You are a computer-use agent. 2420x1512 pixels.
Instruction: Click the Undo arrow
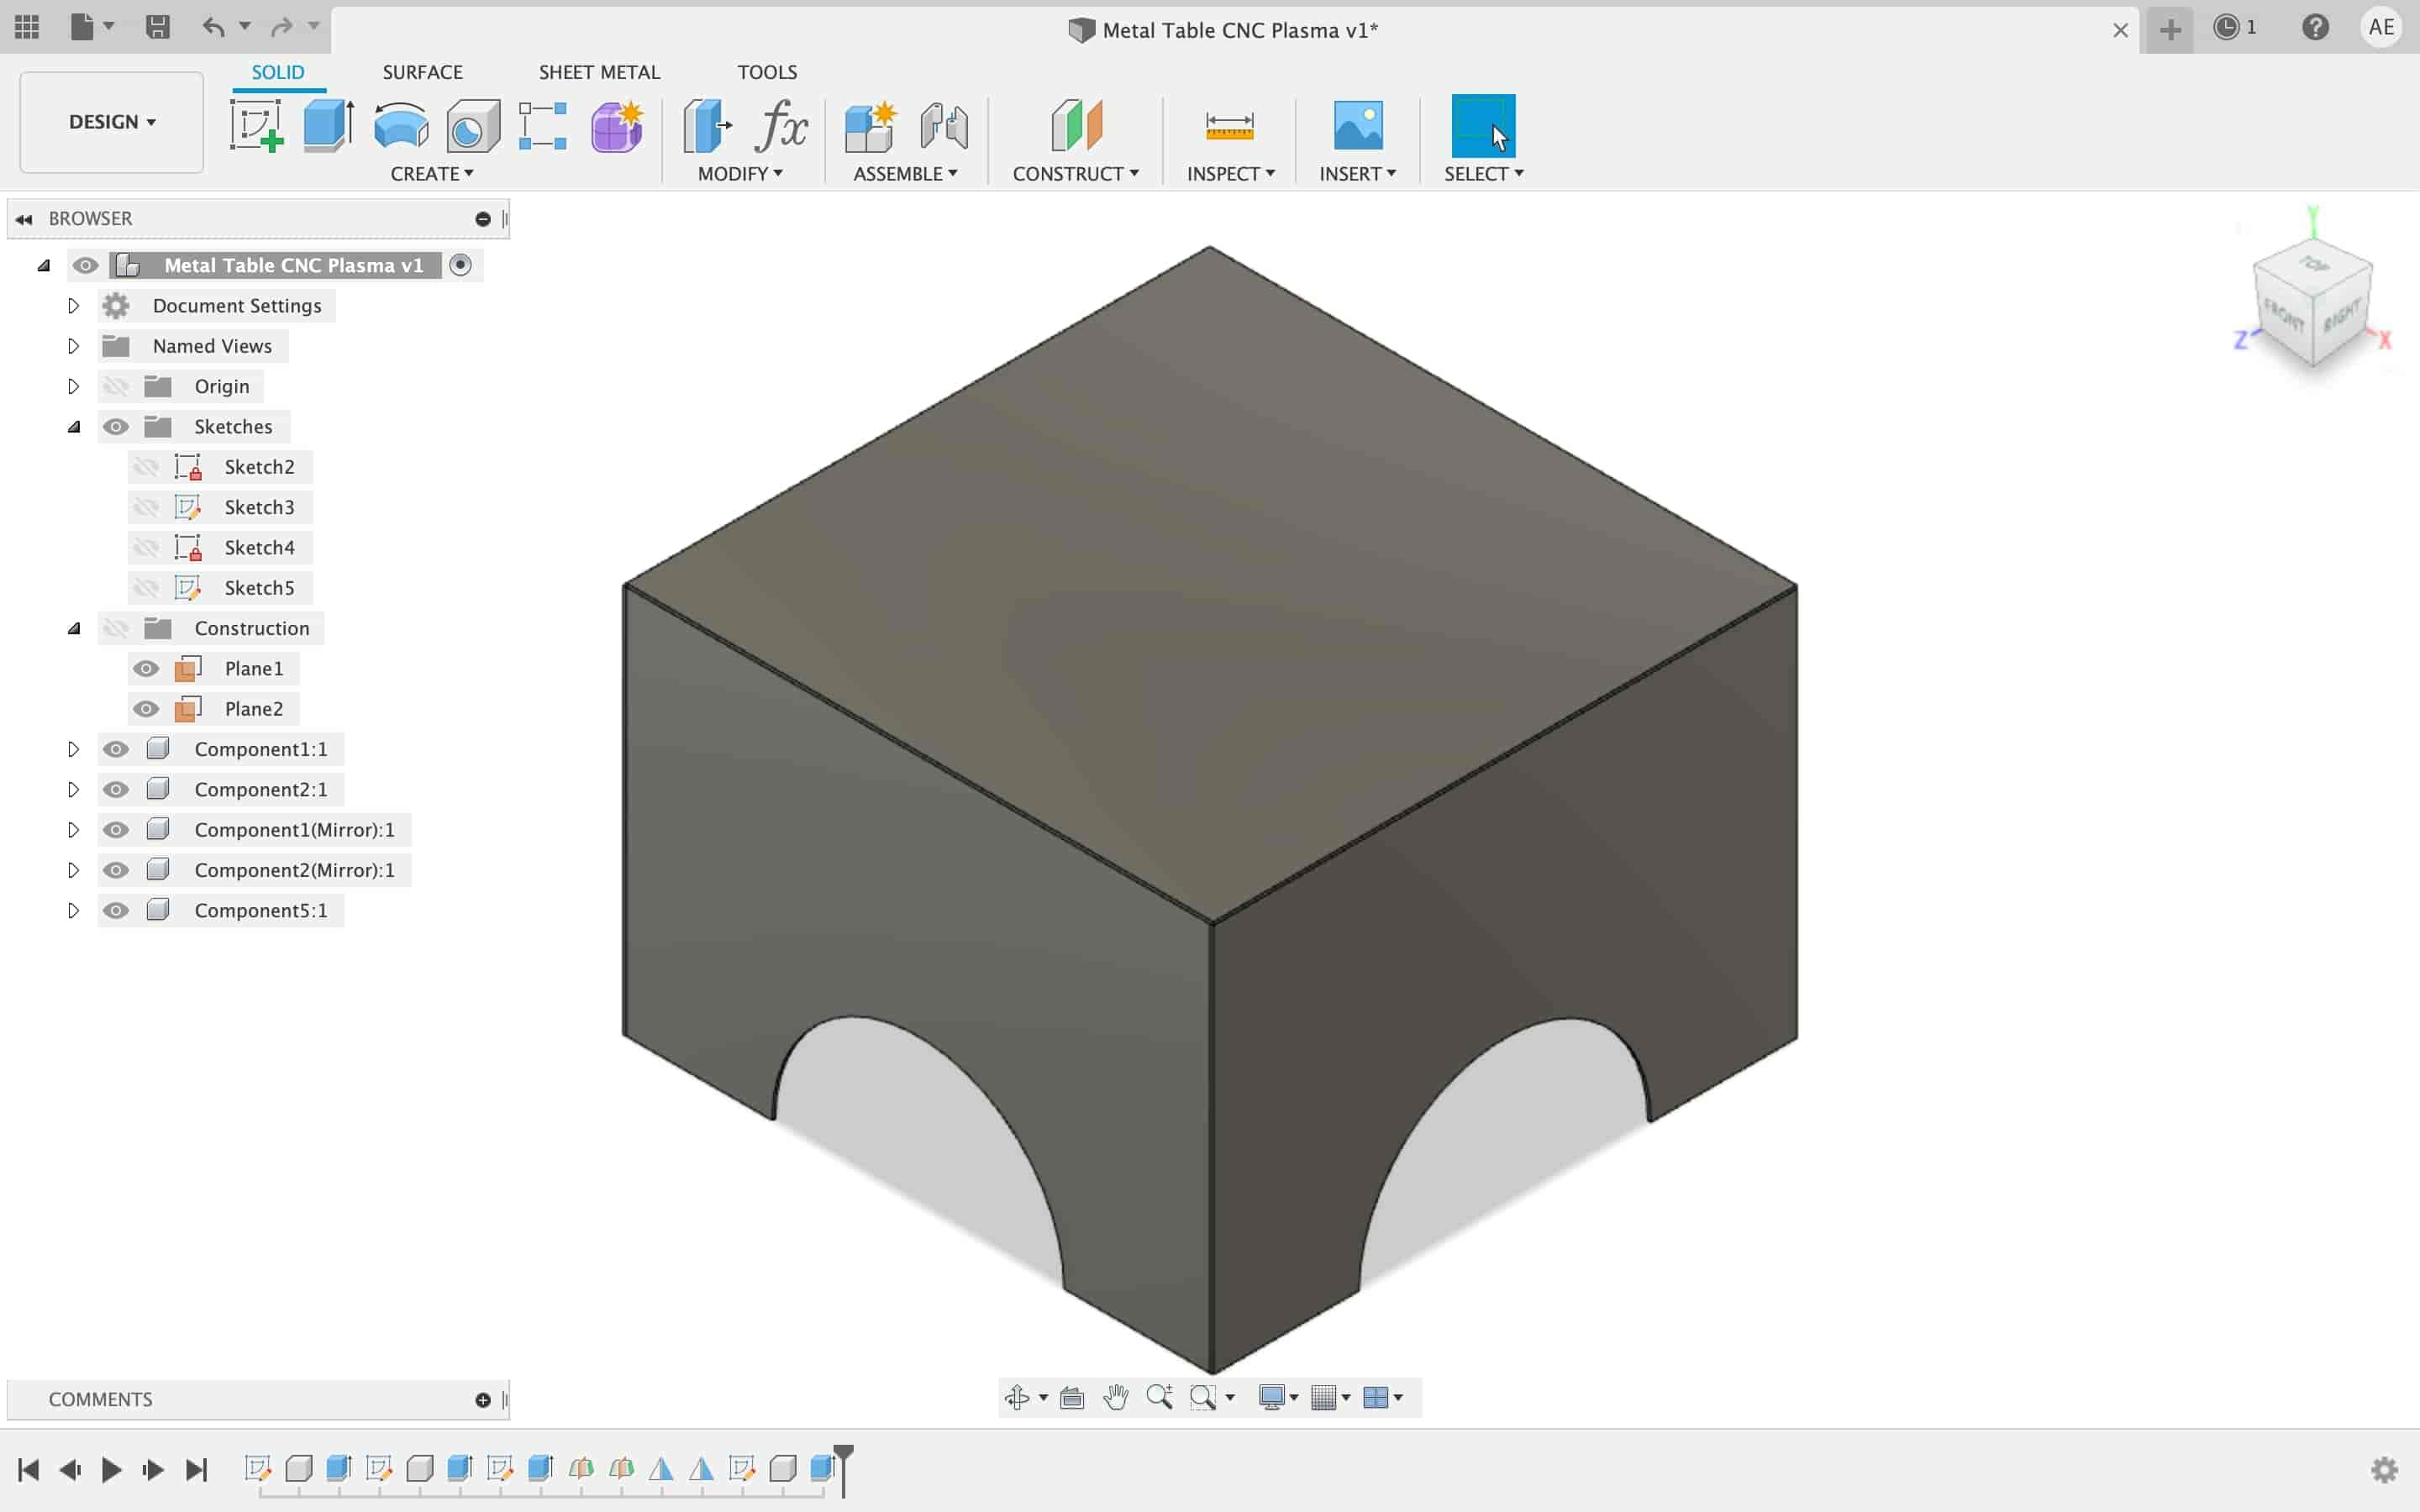click(x=213, y=27)
